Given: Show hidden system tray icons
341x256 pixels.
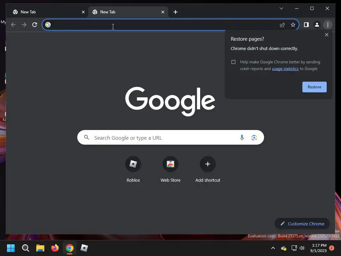Looking at the screenshot, I should click(x=273, y=248).
